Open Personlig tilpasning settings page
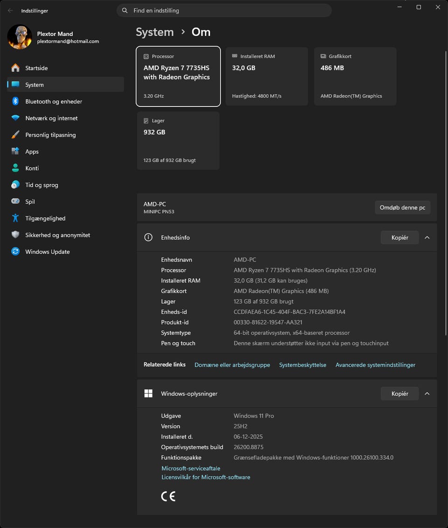The width and height of the screenshot is (448, 528). [x=65, y=135]
